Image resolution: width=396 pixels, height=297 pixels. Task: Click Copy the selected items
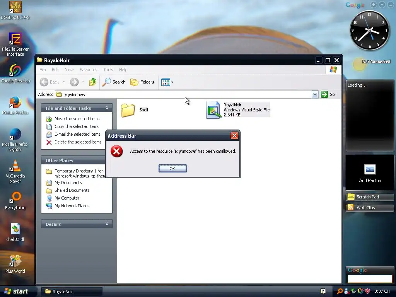pos(77,126)
